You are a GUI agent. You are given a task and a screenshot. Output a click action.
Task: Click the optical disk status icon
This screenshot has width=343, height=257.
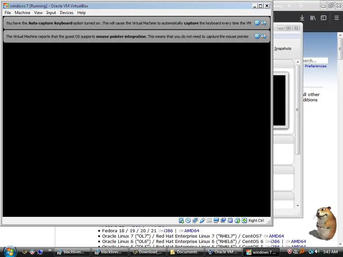[188, 221]
